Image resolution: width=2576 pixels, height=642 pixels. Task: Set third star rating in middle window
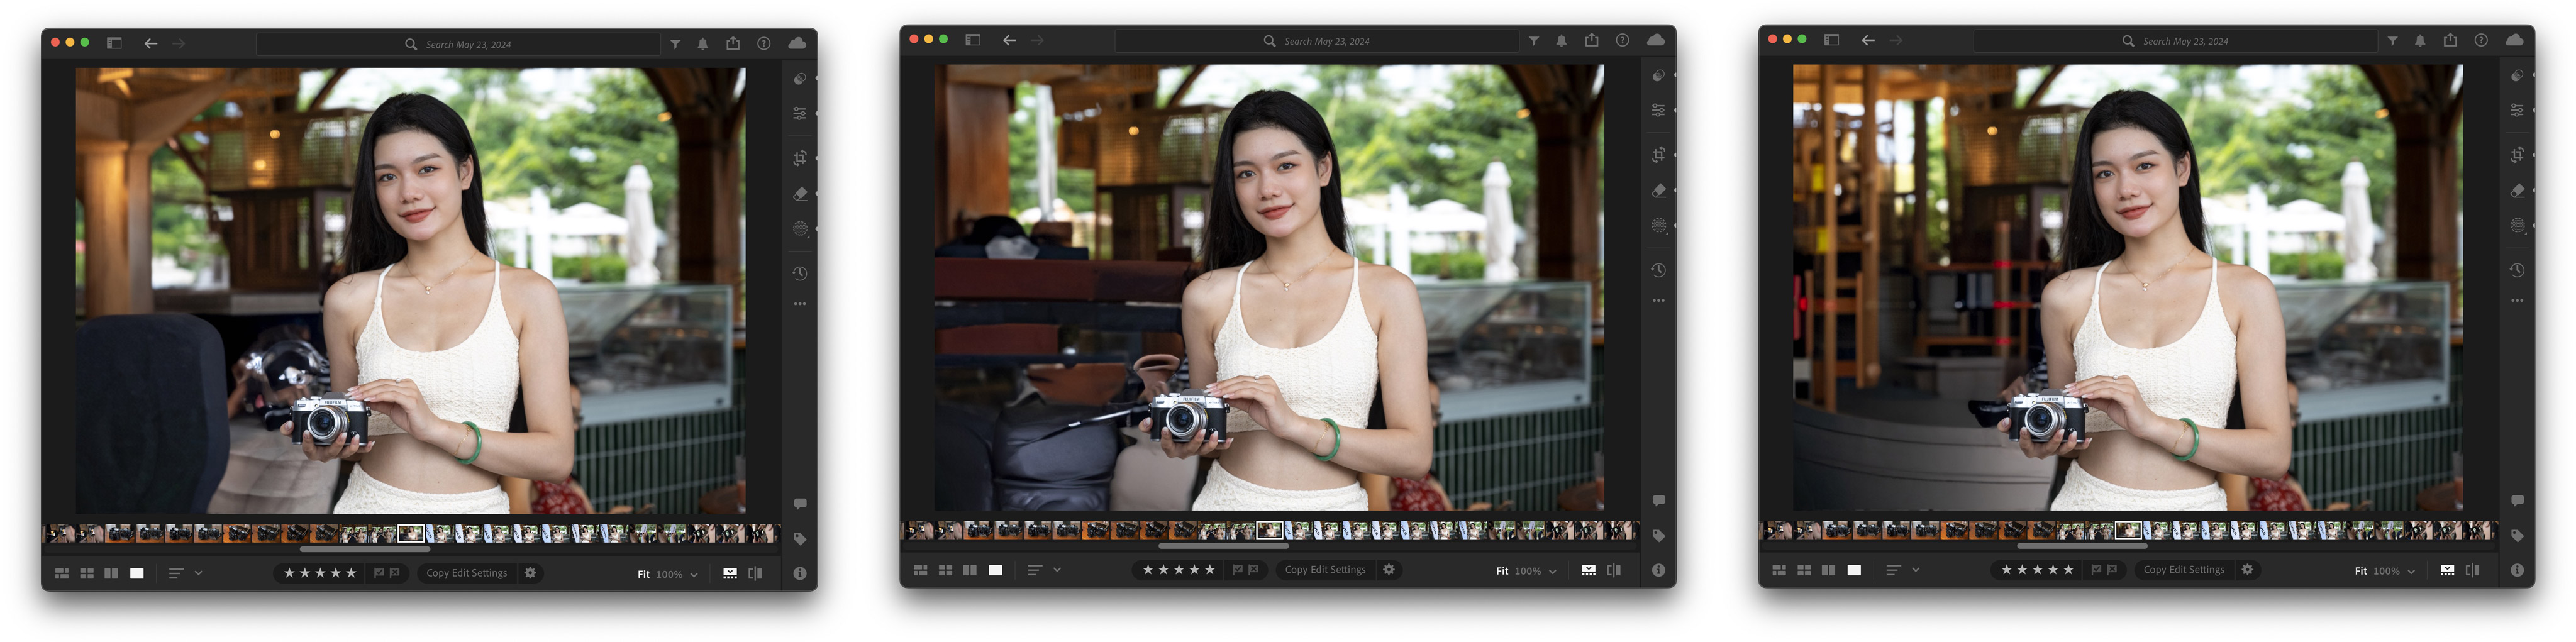coord(1179,571)
